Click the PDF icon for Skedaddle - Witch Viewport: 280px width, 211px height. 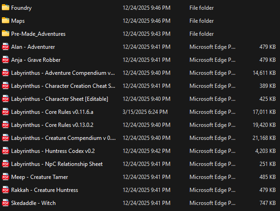pos(6,203)
